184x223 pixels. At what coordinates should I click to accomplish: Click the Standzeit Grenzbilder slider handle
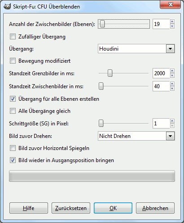click(x=110, y=73)
